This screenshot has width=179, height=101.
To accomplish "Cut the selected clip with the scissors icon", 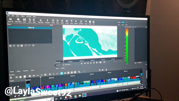I will click(x=17, y=77).
